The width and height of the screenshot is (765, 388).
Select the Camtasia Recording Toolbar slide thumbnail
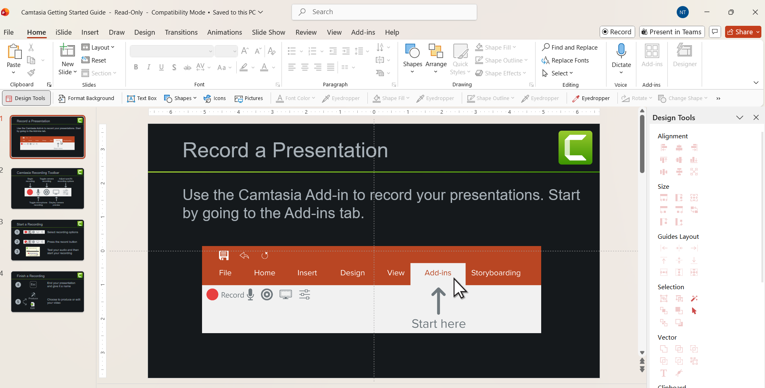48,188
